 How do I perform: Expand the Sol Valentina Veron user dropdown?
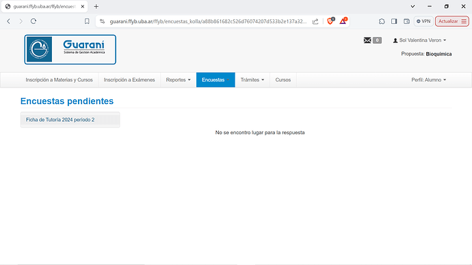[419, 40]
